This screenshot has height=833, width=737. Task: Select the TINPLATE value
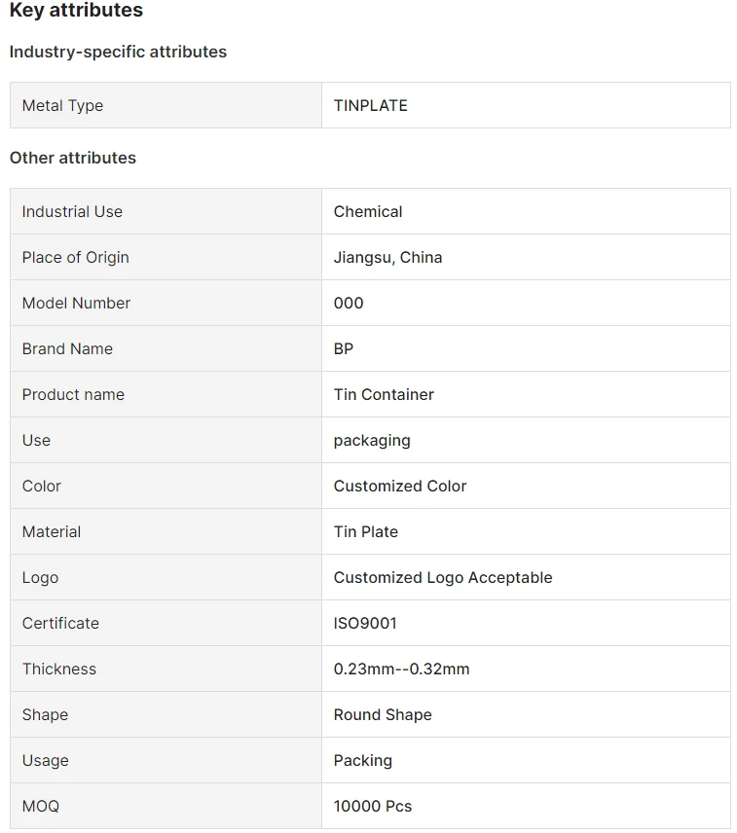pos(370,105)
